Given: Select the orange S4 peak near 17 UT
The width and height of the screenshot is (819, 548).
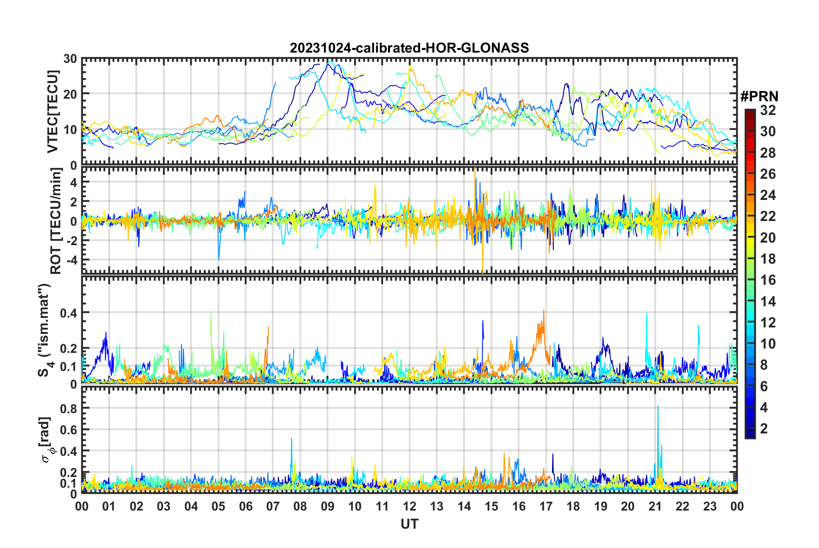Looking at the screenshot, I should (x=543, y=311).
